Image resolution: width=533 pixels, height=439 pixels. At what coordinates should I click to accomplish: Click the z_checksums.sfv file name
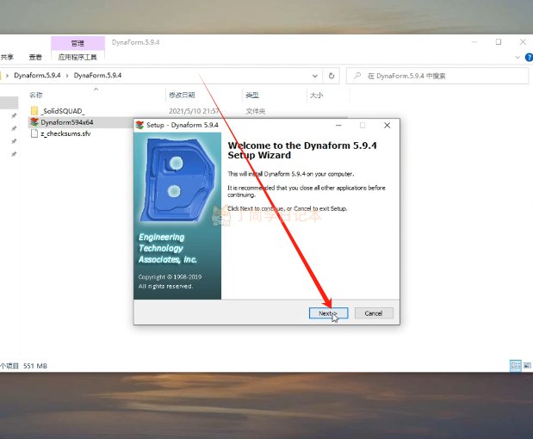pos(65,133)
